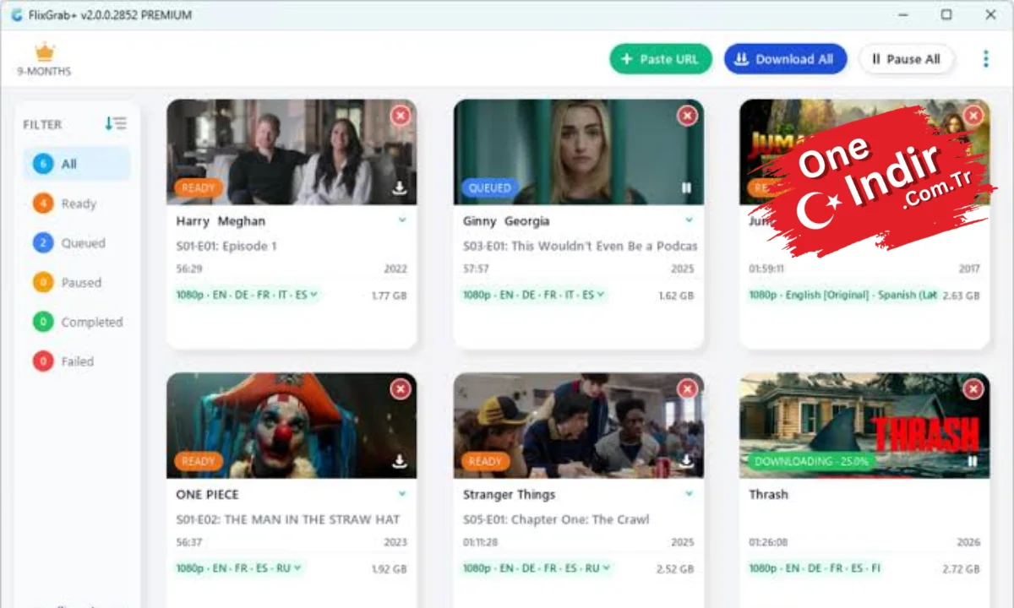Minimize the FlixGrab+ window
Screen dimensions: 1014x608
(x=902, y=14)
